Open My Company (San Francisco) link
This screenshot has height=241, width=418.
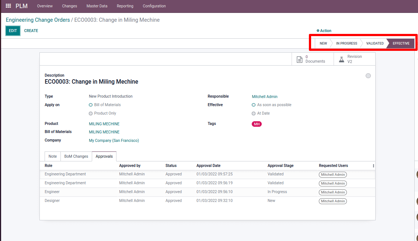(114, 140)
